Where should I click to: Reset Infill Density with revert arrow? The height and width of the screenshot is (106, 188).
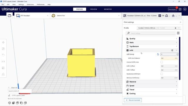coord(158,54)
